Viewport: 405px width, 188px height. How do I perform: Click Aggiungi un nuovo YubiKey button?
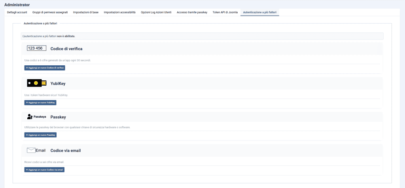tap(40, 103)
